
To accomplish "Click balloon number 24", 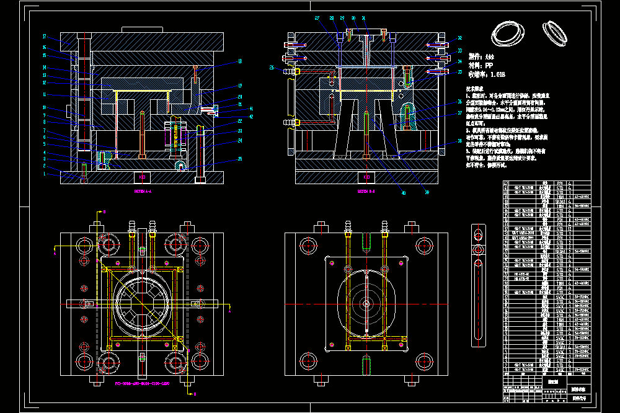I will click(x=239, y=140).
